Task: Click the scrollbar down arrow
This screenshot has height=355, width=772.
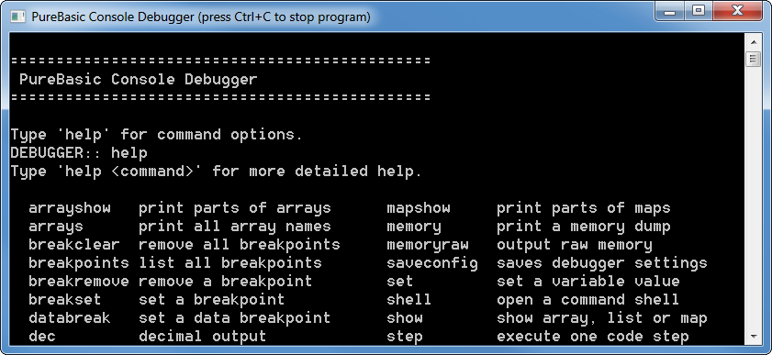Action: [753, 337]
